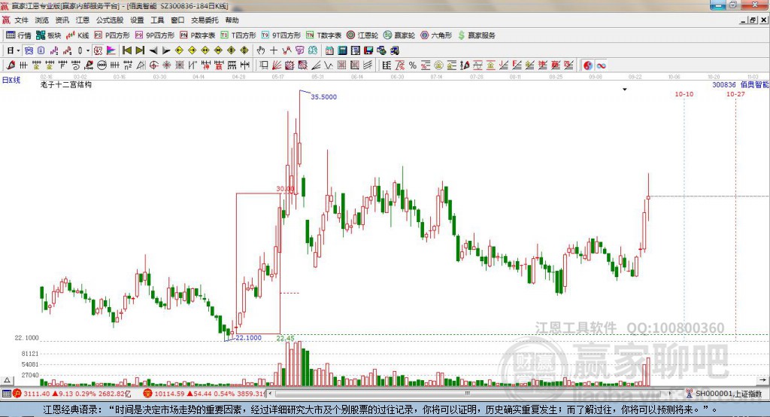Open the 帮助 menu
Screen dimensions: 770x417
[x=232, y=20]
